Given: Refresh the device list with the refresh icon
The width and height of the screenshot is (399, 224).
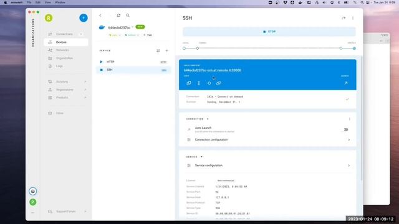Looking at the screenshot, I should [x=118, y=16].
